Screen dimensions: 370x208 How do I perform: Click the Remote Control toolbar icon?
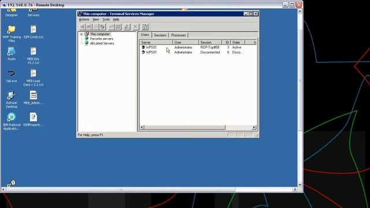coord(103,27)
